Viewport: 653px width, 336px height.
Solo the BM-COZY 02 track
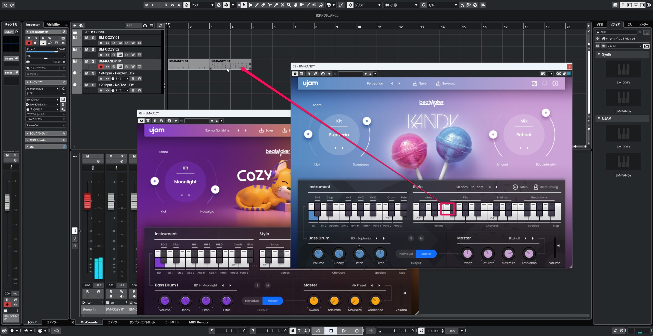[93, 49]
